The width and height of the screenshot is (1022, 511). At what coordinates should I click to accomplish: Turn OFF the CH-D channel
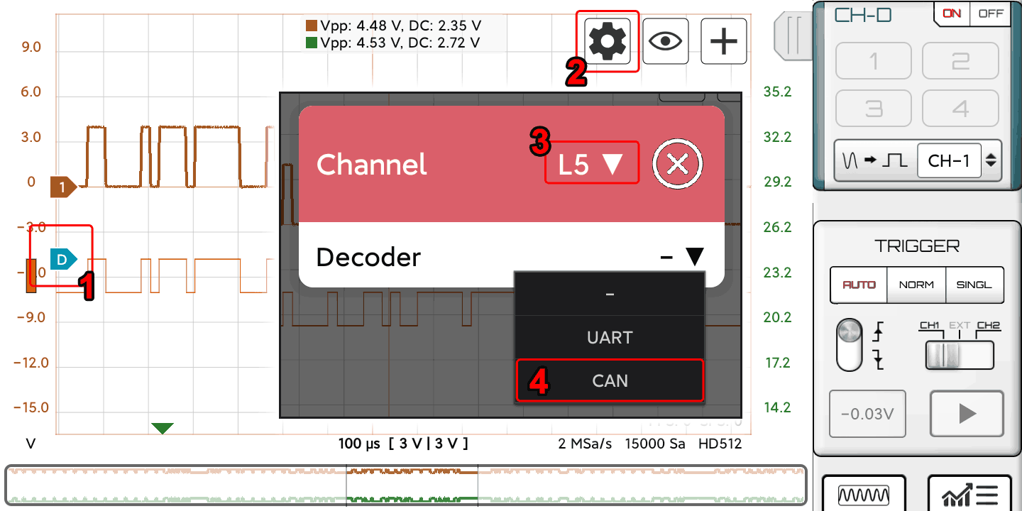pyautogui.click(x=991, y=13)
